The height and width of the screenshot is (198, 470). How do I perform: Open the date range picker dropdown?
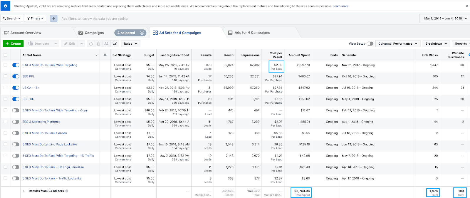[445, 19]
